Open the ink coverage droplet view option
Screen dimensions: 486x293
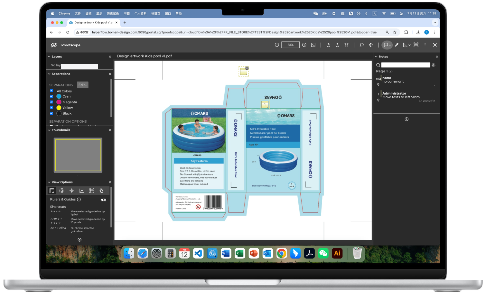click(101, 191)
